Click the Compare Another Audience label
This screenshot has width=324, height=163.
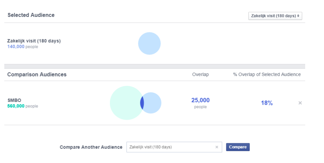tap(91, 147)
